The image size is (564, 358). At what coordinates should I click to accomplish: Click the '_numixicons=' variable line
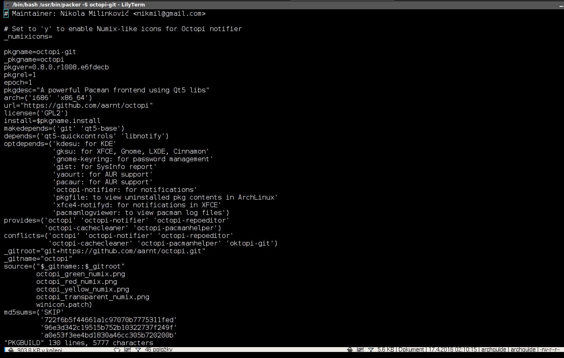(28, 36)
